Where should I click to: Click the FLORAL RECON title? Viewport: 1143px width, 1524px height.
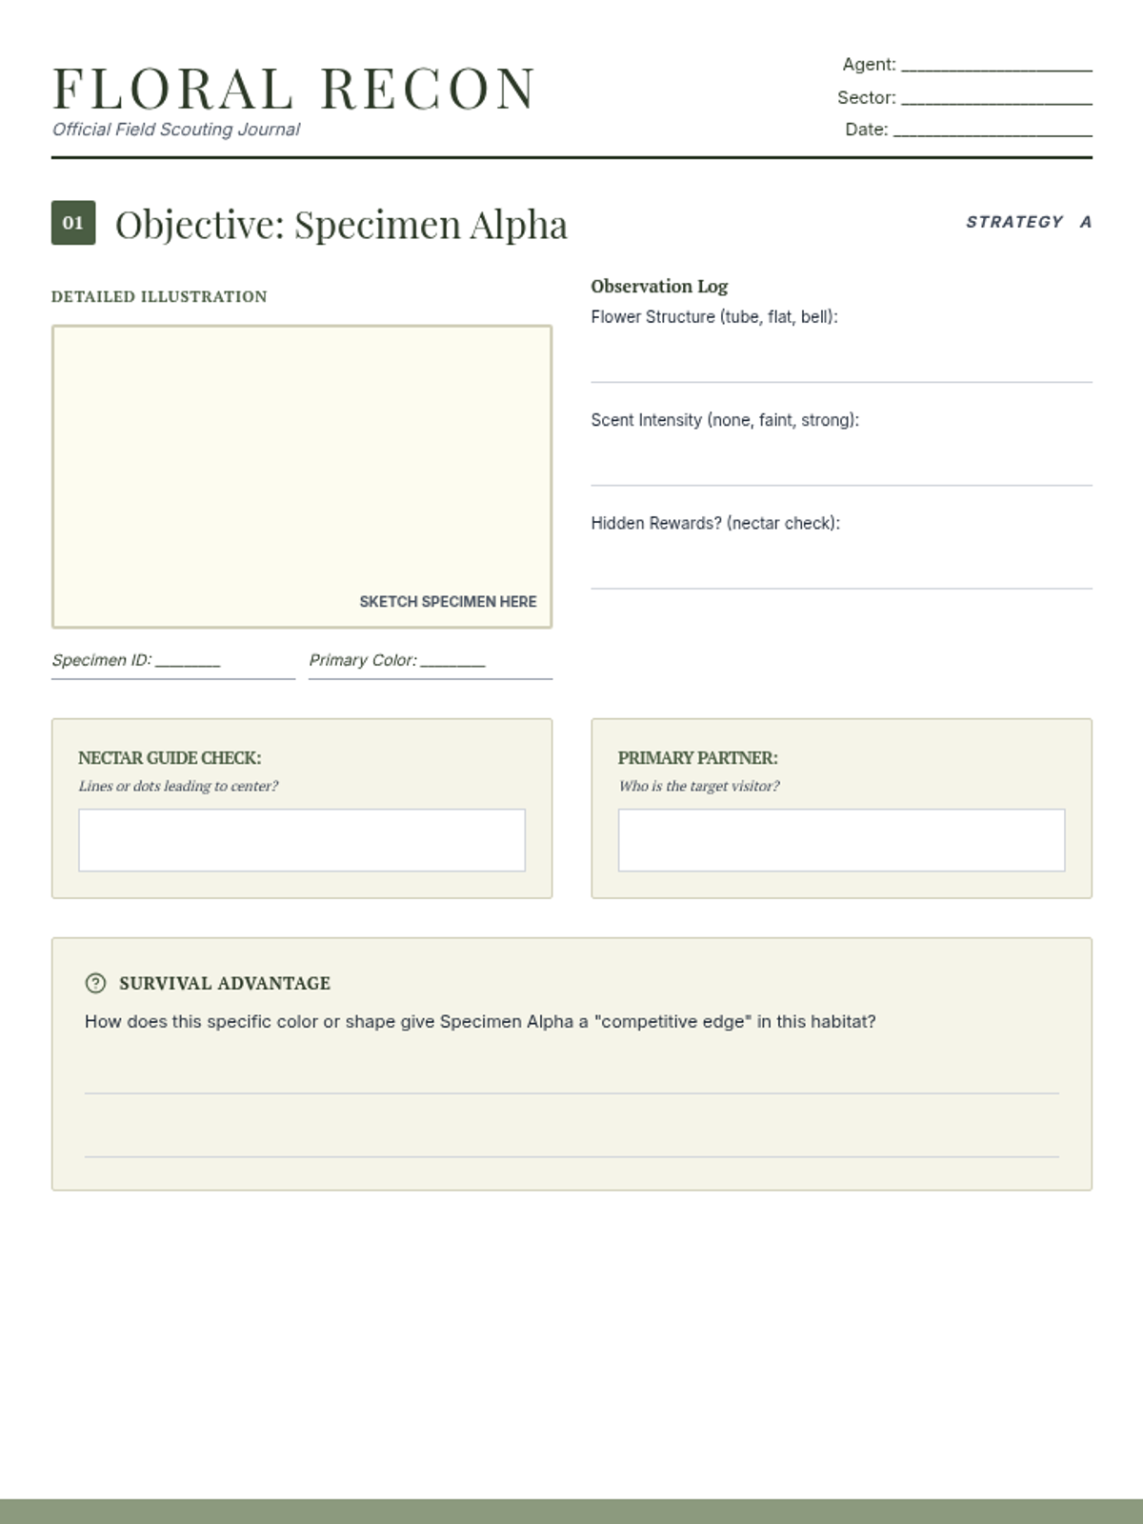(293, 89)
